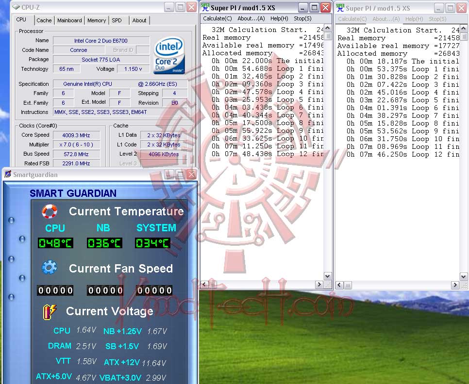Click the third fan speed 00000 counter
Viewport: 469px width, 384px height.
coord(154,290)
